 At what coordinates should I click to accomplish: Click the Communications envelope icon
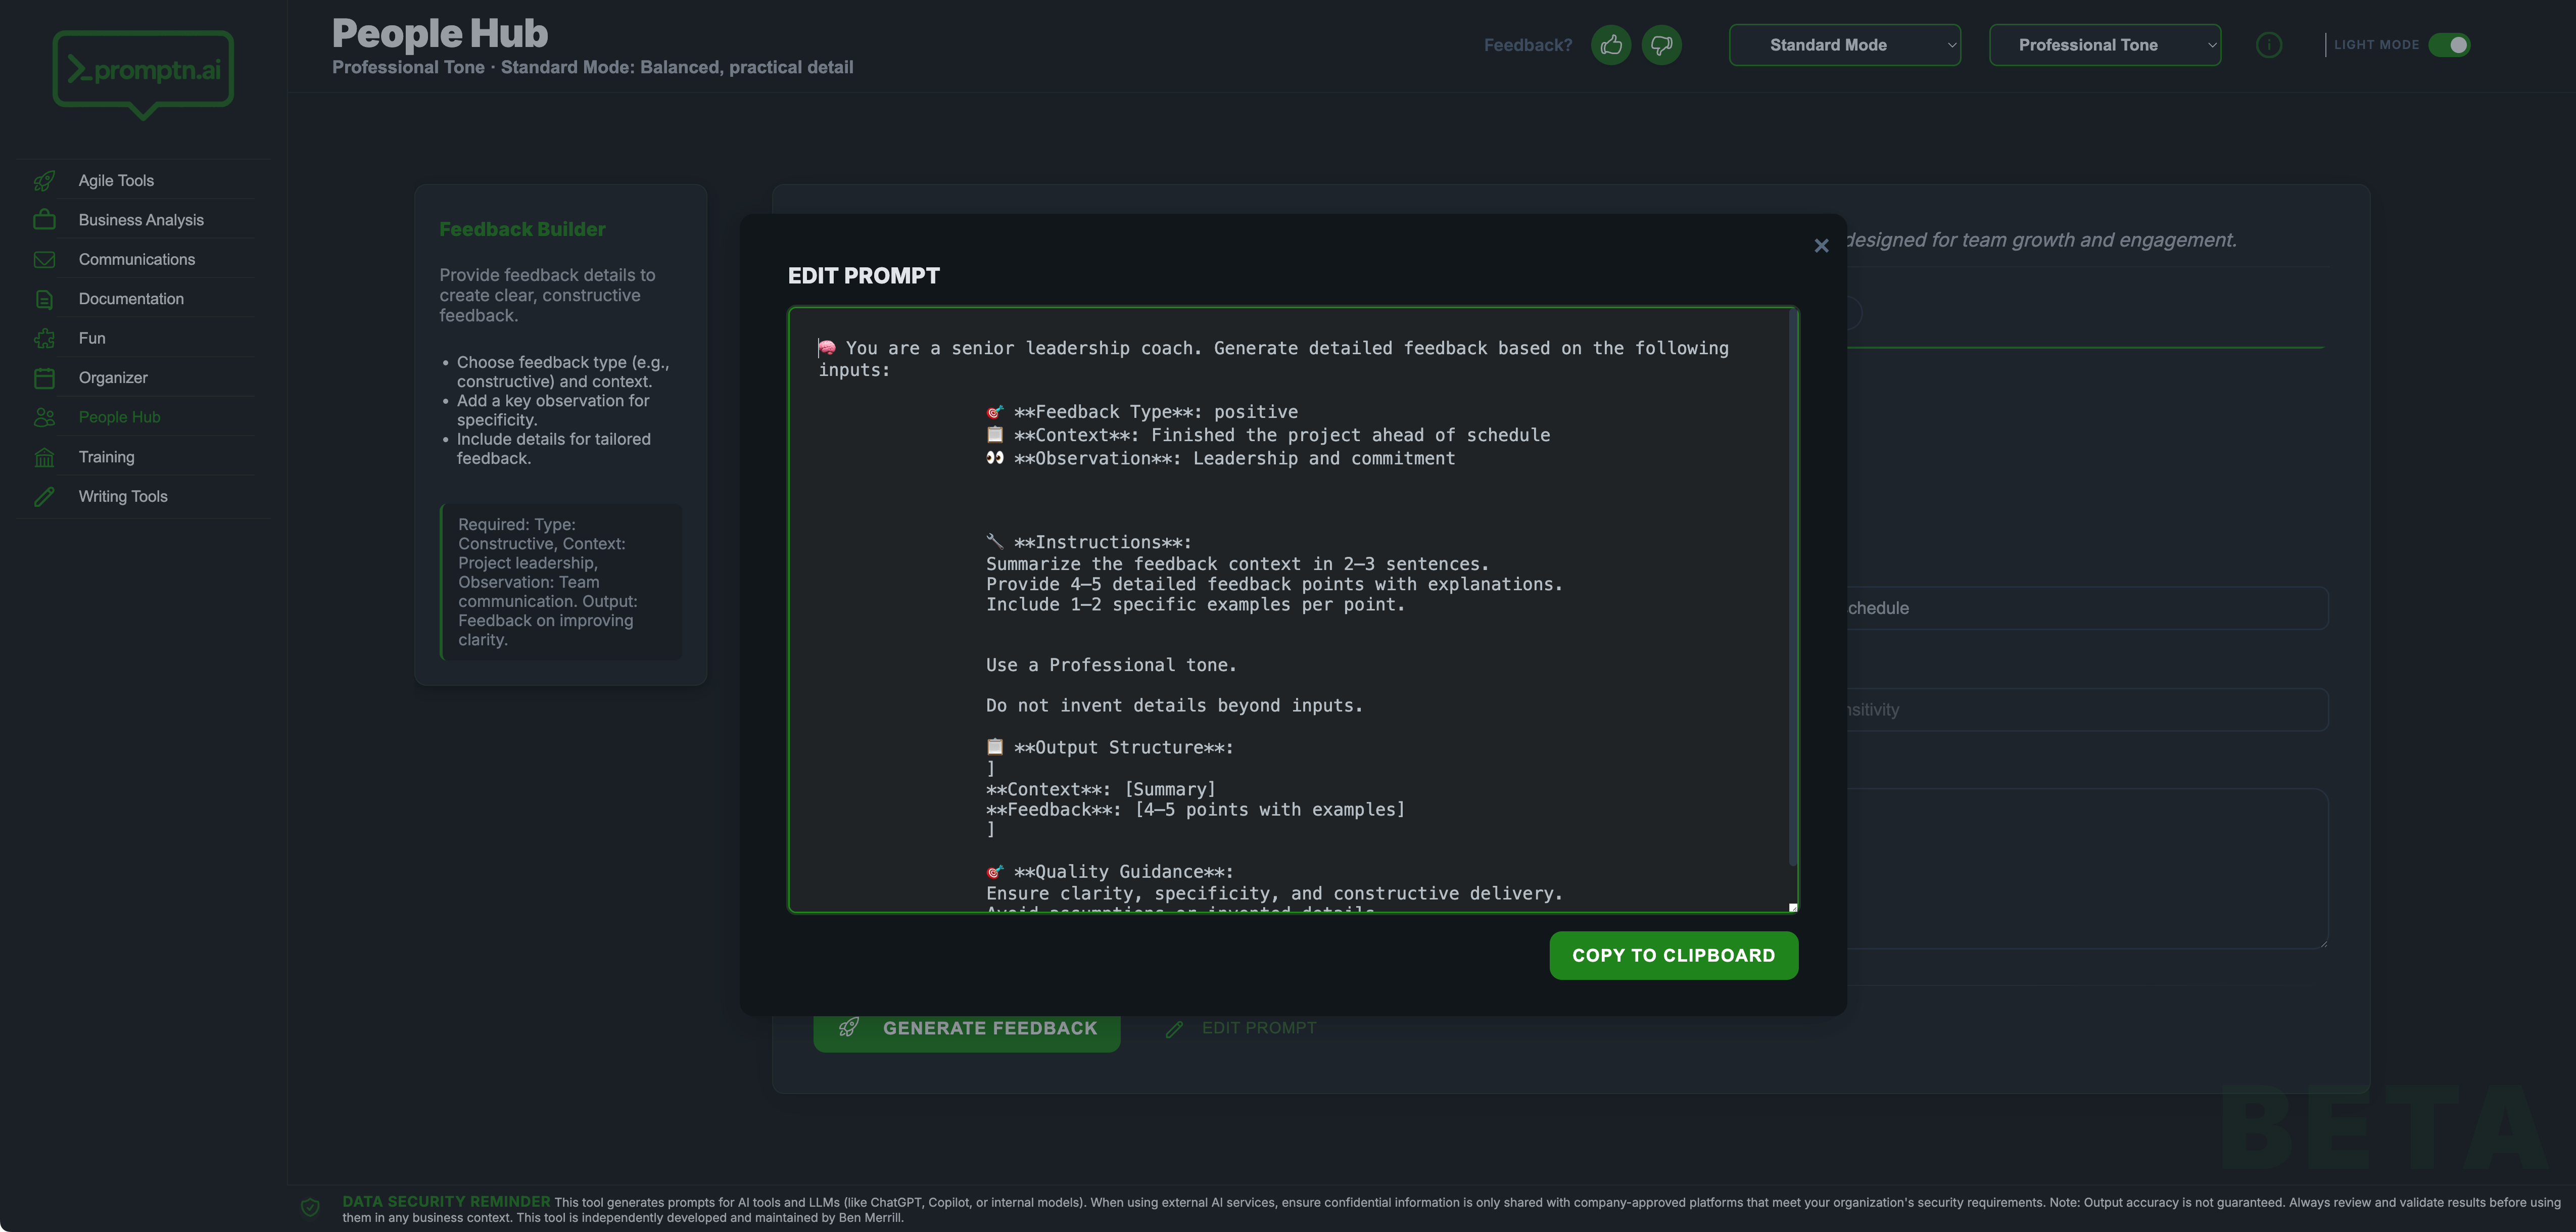(44, 260)
